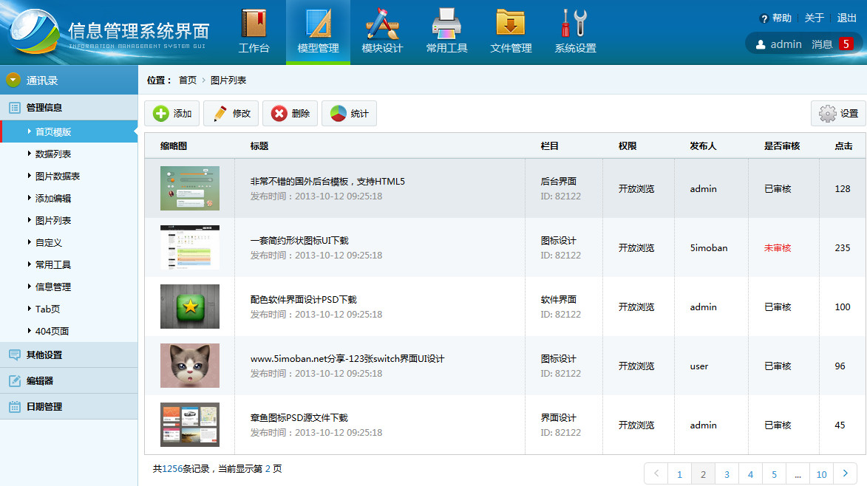Click the 退出 logout link
Viewport: 867px width, 486px height.
pos(846,18)
